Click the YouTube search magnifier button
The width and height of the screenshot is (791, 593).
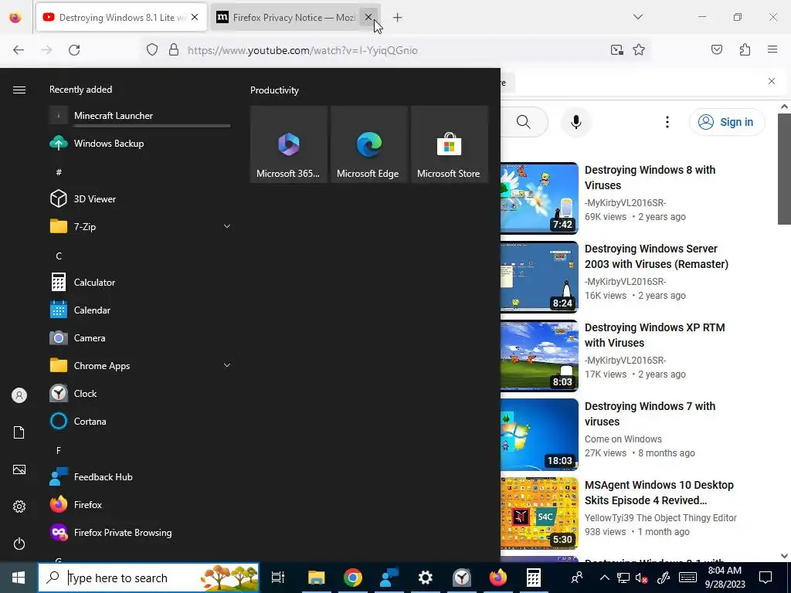pyautogui.click(x=524, y=122)
